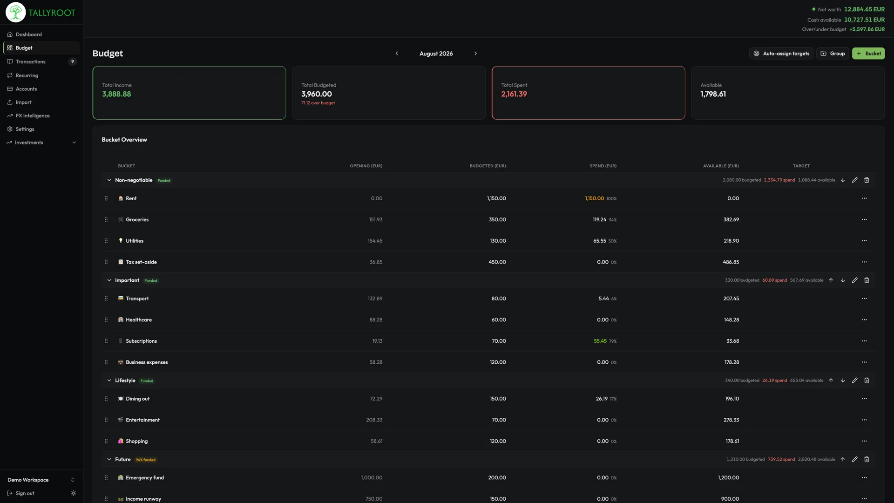Open the Demo Workspace switcher

41,480
